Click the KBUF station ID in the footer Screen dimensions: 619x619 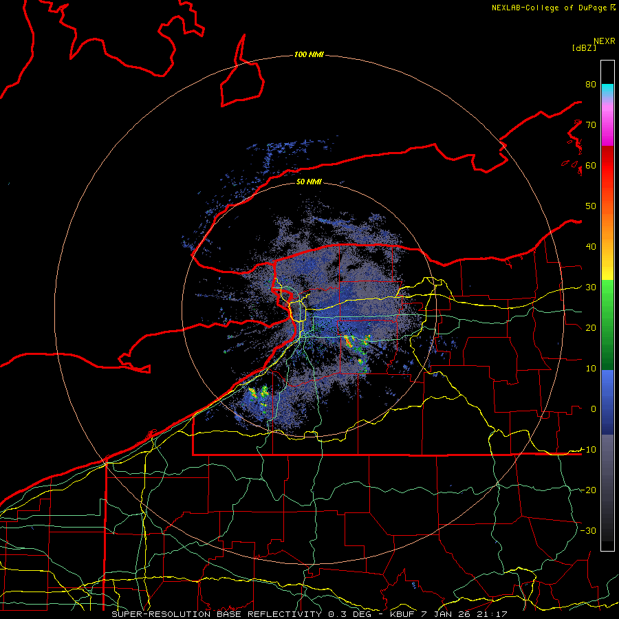[402, 614]
